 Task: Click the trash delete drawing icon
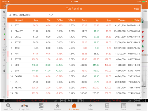(4, 71)
